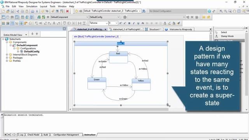This screenshot has height=140, width=249.
Task: Click the Cut scissors icon
Action: pos(18,11)
